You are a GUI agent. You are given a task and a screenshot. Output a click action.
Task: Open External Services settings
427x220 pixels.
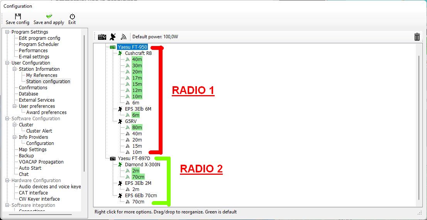37,100
